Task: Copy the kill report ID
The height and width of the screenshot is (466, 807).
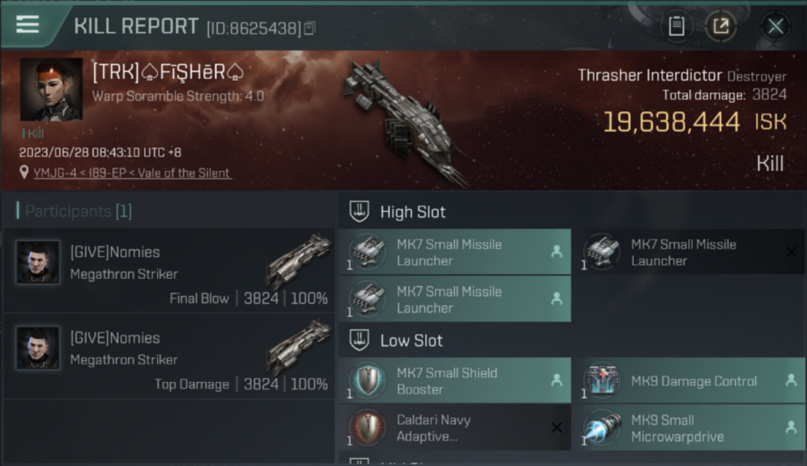Action: pos(310,28)
